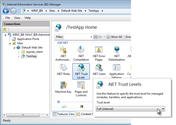Select Default Web Site in tree
Viewport: 176px width, 125px height.
[32, 48]
